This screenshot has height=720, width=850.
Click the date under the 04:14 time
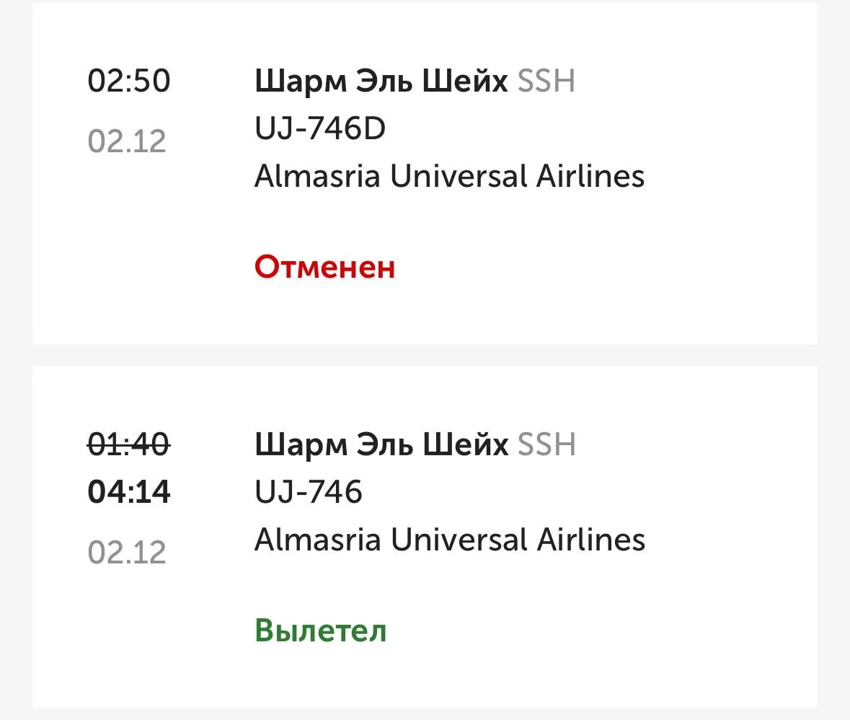[x=127, y=553]
